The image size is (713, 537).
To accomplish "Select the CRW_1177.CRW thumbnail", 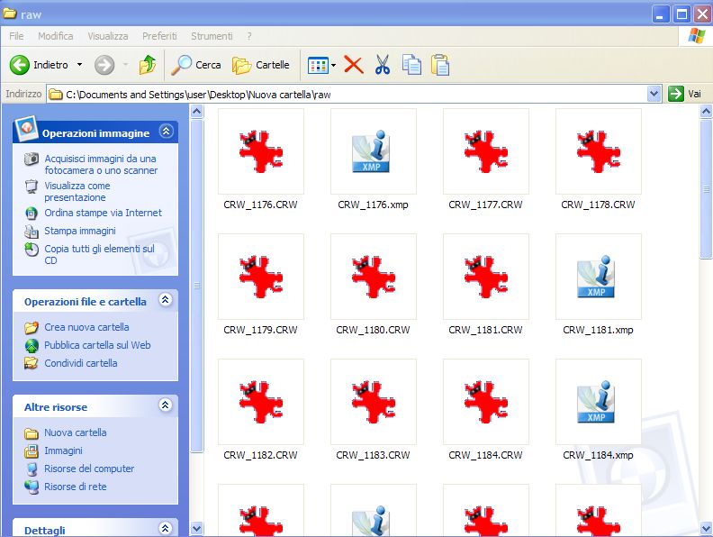I will [x=485, y=151].
